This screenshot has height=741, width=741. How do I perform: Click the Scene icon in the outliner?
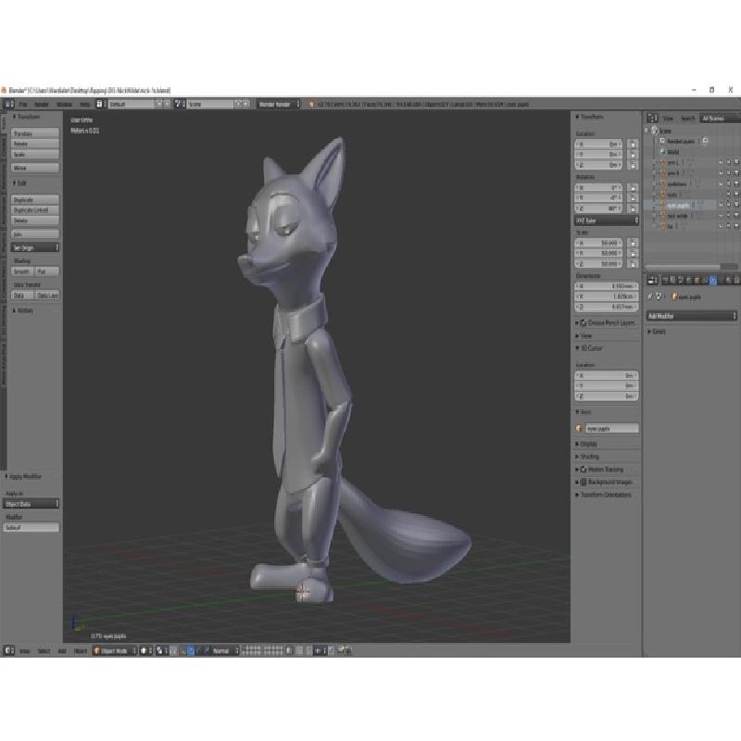tap(655, 131)
